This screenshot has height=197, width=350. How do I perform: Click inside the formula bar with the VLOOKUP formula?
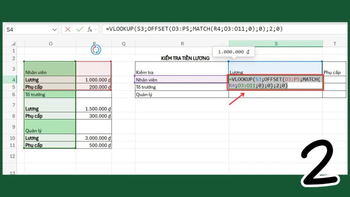point(224,29)
